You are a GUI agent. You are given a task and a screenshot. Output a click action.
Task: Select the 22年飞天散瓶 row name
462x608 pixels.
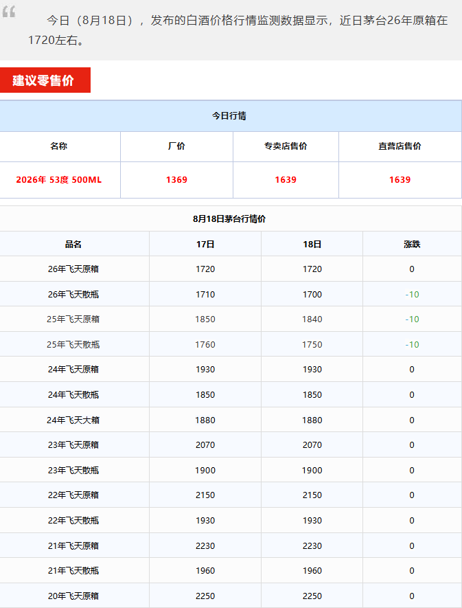(73, 520)
